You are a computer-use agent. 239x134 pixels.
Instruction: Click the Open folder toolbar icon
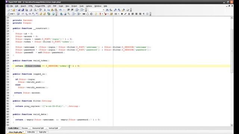[x=14, y=10]
